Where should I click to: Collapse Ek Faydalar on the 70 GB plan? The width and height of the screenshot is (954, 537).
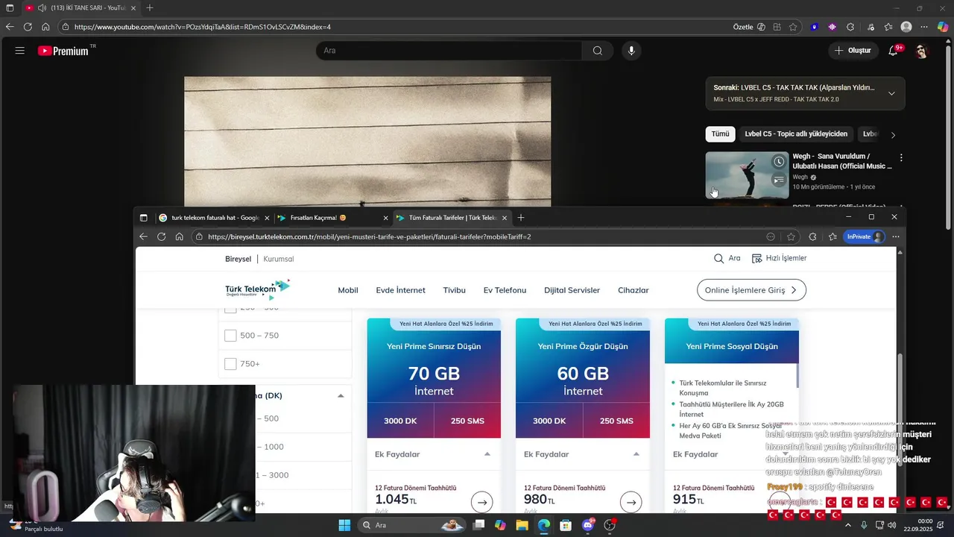coord(487,454)
